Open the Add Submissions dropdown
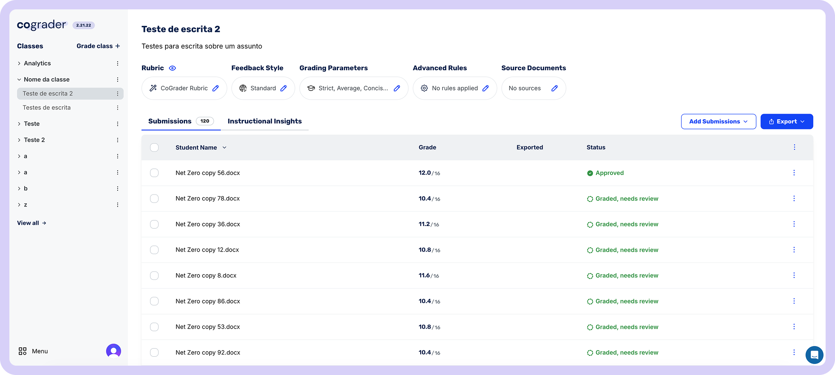835x375 pixels. pyautogui.click(x=718, y=121)
